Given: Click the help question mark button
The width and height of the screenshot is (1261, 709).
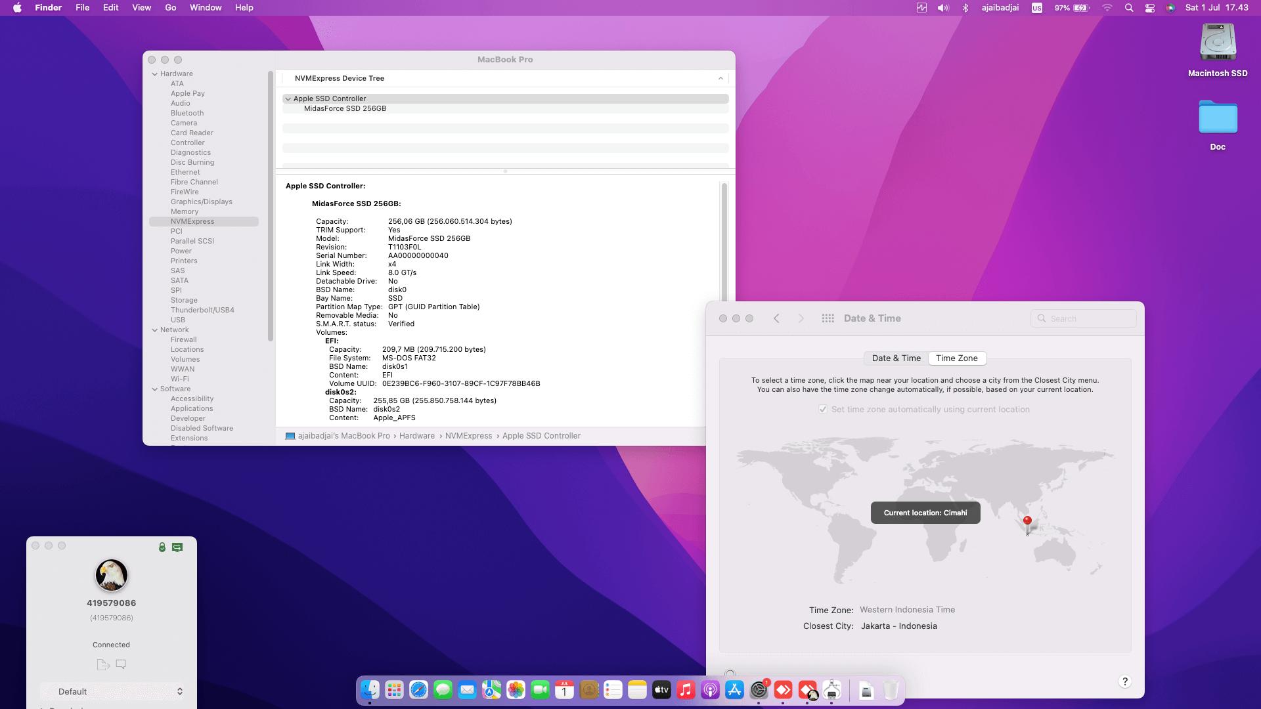Looking at the screenshot, I should 1124,681.
